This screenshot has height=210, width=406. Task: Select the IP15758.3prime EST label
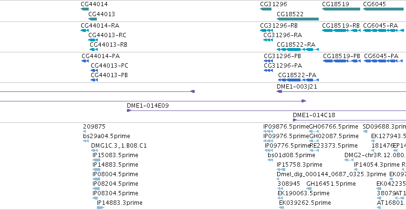tap(299, 165)
